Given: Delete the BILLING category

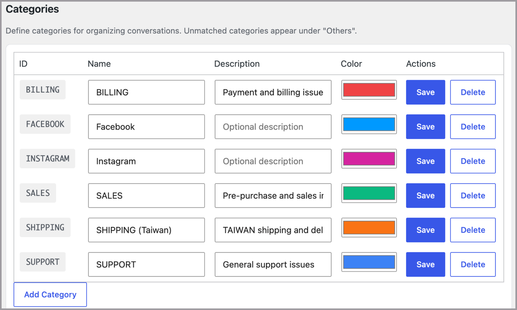Looking at the screenshot, I should click(x=473, y=92).
